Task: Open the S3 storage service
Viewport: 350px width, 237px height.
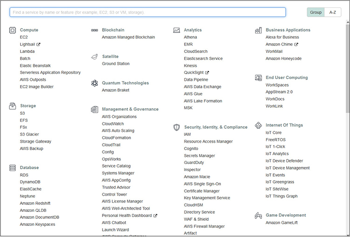Action: pyautogui.click(x=22, y=113)
